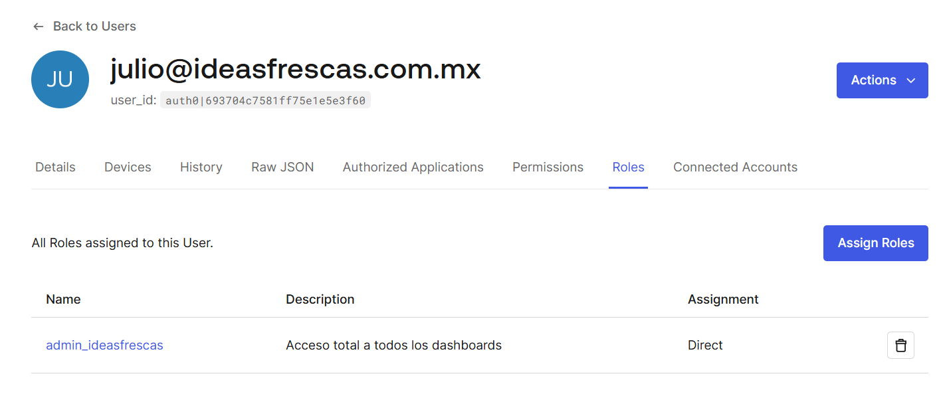
Task: Click the julio@ideasfrescas.com.mx heading
Action: pyautogui.click(x=295, y=69)
